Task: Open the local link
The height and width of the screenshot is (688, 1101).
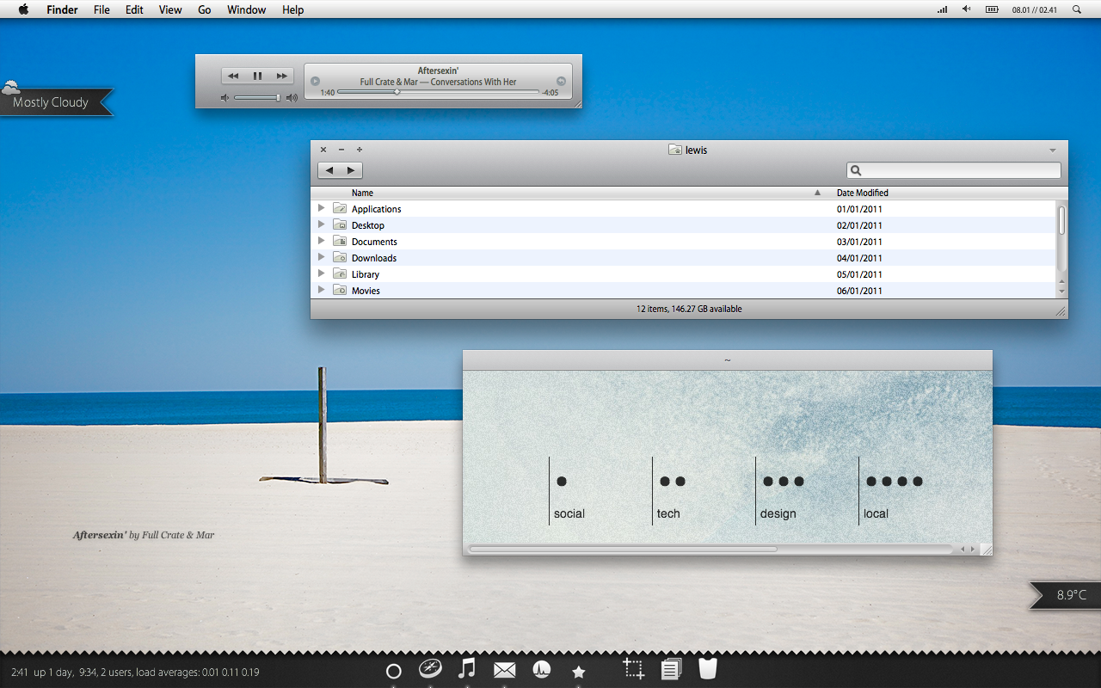Action: [x=876, y=513]
